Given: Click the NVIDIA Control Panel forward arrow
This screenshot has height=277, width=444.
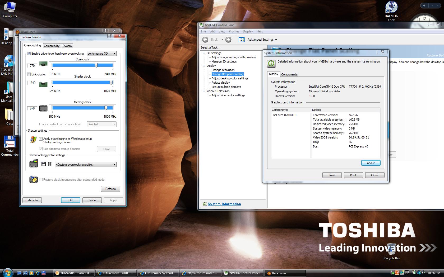Looking at the screenshot, I should (228, 40).
